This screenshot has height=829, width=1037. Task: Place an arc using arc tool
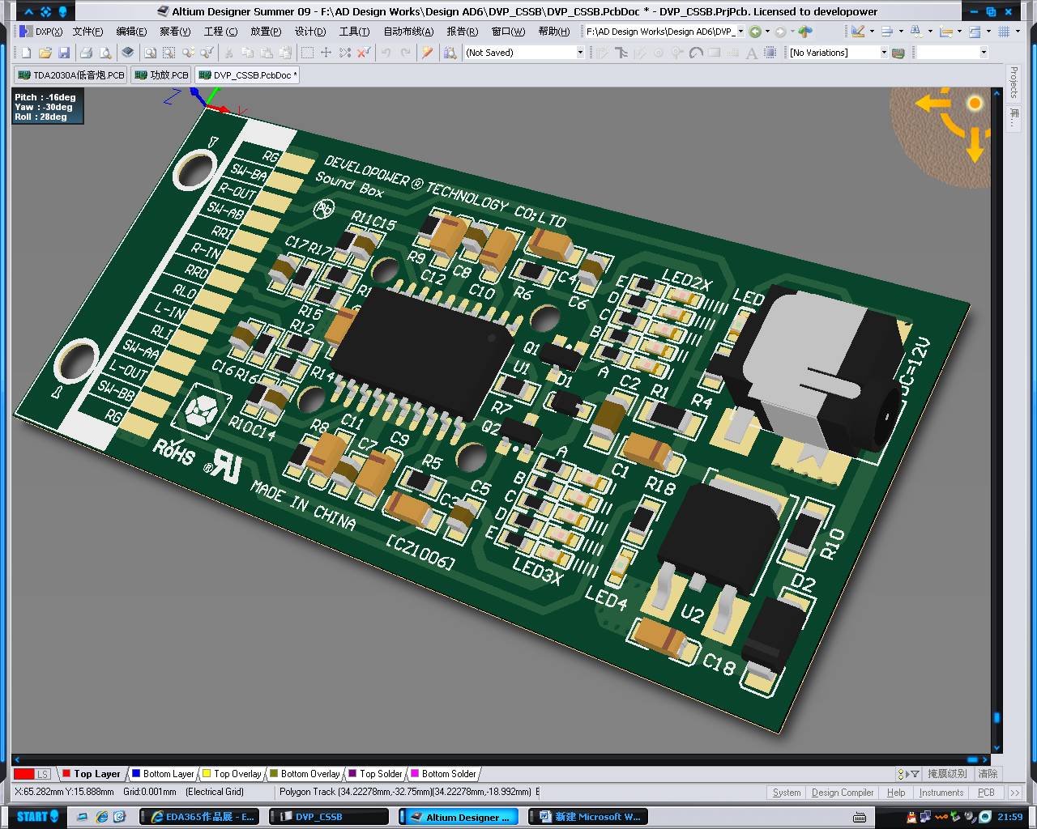pos(696,53)
